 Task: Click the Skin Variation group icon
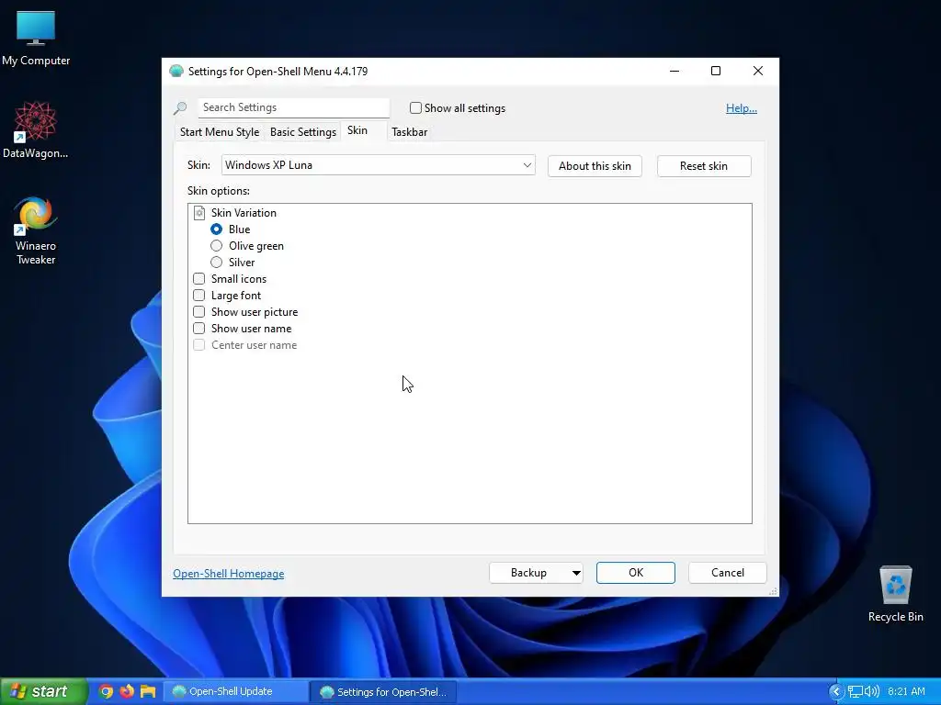tap(199, 213)
